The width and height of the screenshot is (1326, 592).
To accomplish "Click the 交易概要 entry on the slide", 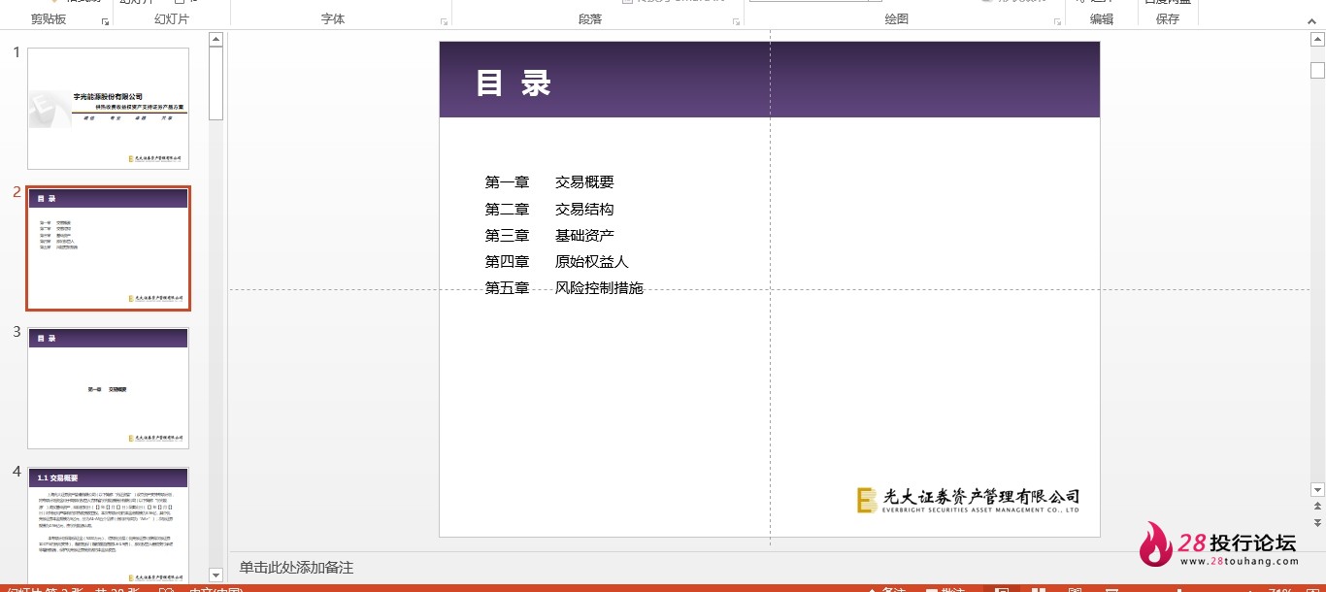I will pyautogui.click(x=584, y=182).
